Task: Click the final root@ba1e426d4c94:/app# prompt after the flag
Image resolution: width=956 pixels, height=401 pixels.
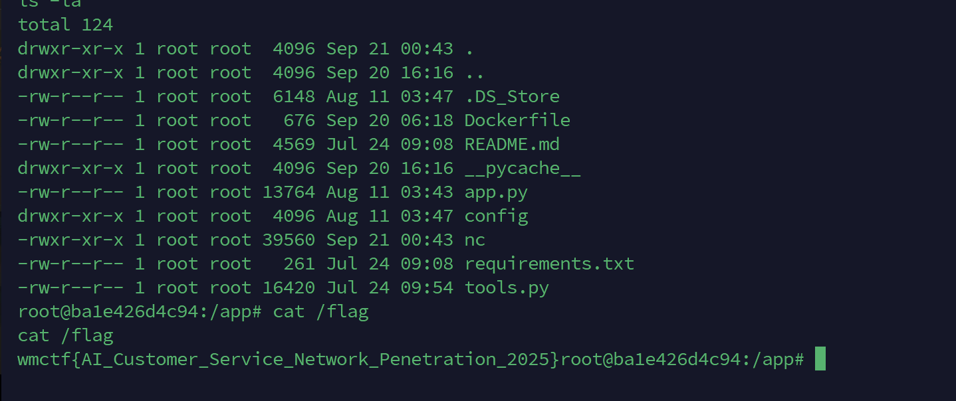Action: (682, 359)
